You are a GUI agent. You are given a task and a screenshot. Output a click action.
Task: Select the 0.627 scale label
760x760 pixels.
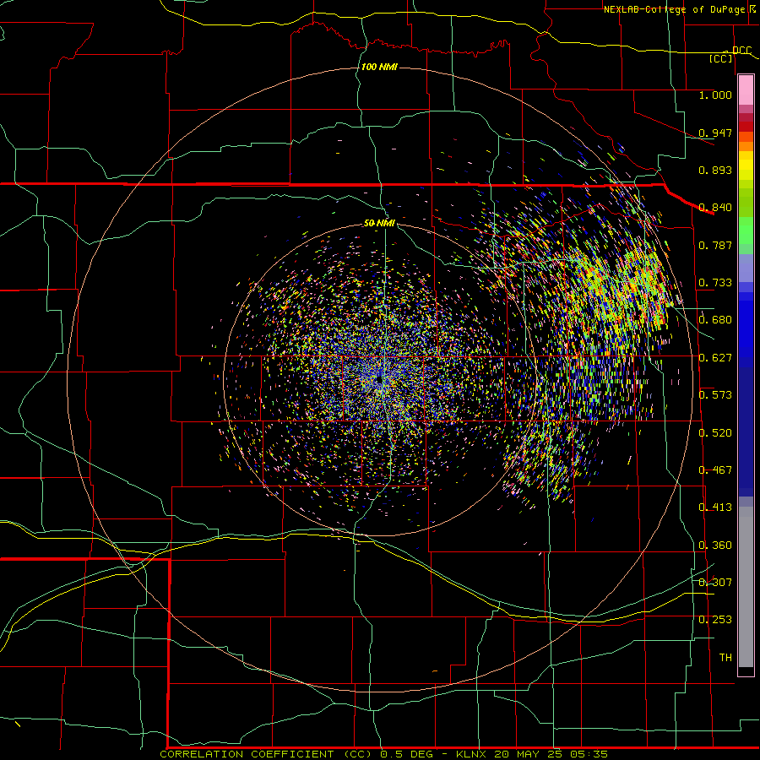[715, 358]
